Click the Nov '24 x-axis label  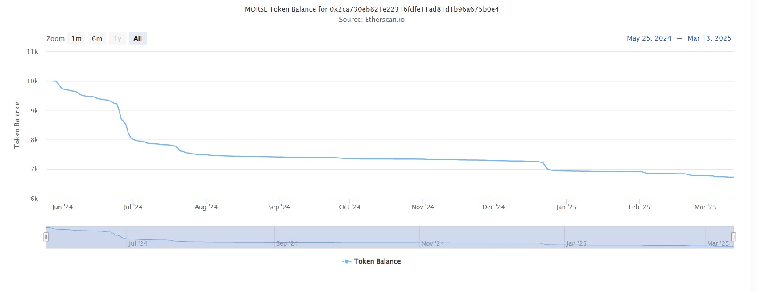coord(422,207)
